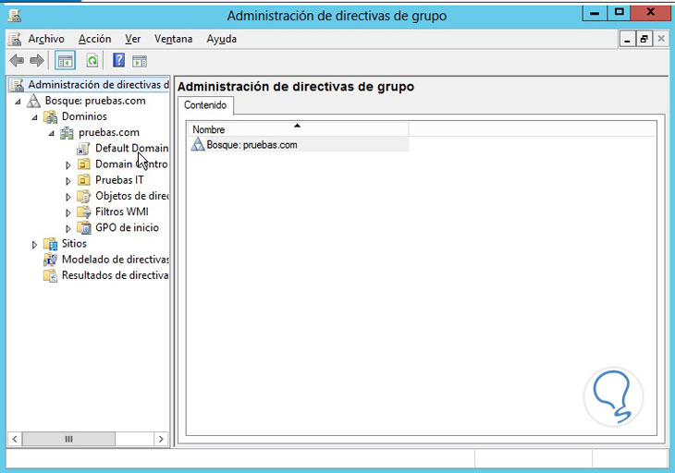Click the Dominios folder icon
675x473 pixels.
coord(50,116)
